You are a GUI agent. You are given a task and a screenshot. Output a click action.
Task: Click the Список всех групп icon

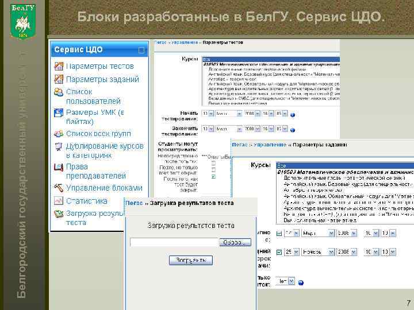pyautogui.click(x=59, y=134)
